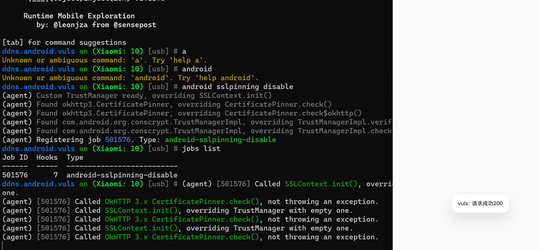Click the "CertificatePinner.check$okhttp()" text
The width and height of the screenshot is (540, 250).
pyautogui.click(x=293, y=113)
